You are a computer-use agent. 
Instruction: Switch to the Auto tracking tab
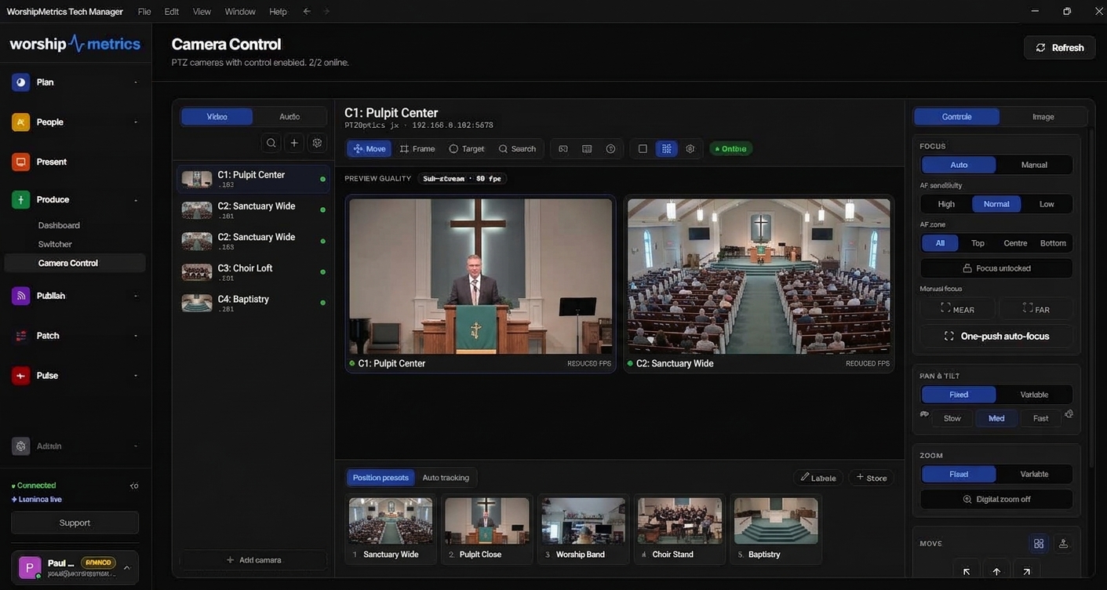pyautogui.click(x=446, y=478)
